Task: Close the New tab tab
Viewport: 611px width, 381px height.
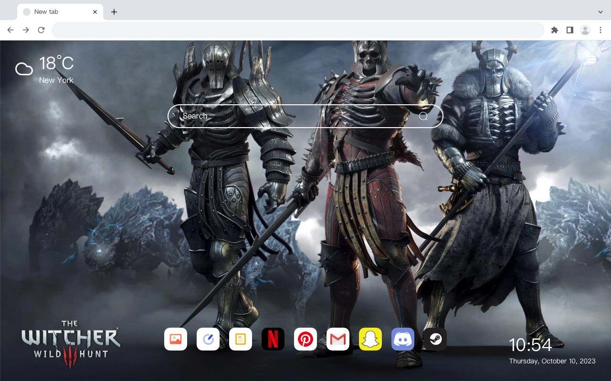Action: 95,12
